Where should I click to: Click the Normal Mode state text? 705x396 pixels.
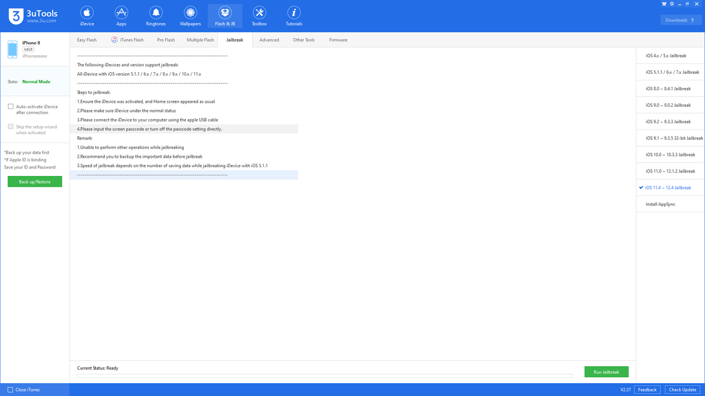click(x=36, y=82)
